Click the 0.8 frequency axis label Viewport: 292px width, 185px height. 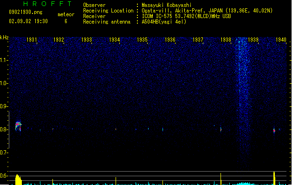(4, 129)
